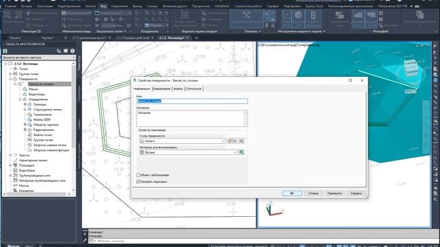Collapse the Поверхности tree node
440x247 pixels.
click(x=10, y=79)
